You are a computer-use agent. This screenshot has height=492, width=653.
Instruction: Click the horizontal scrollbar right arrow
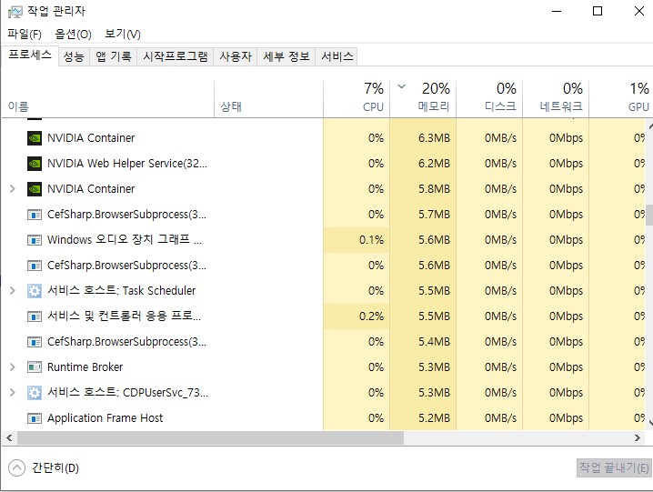click(x=638, y=437)
